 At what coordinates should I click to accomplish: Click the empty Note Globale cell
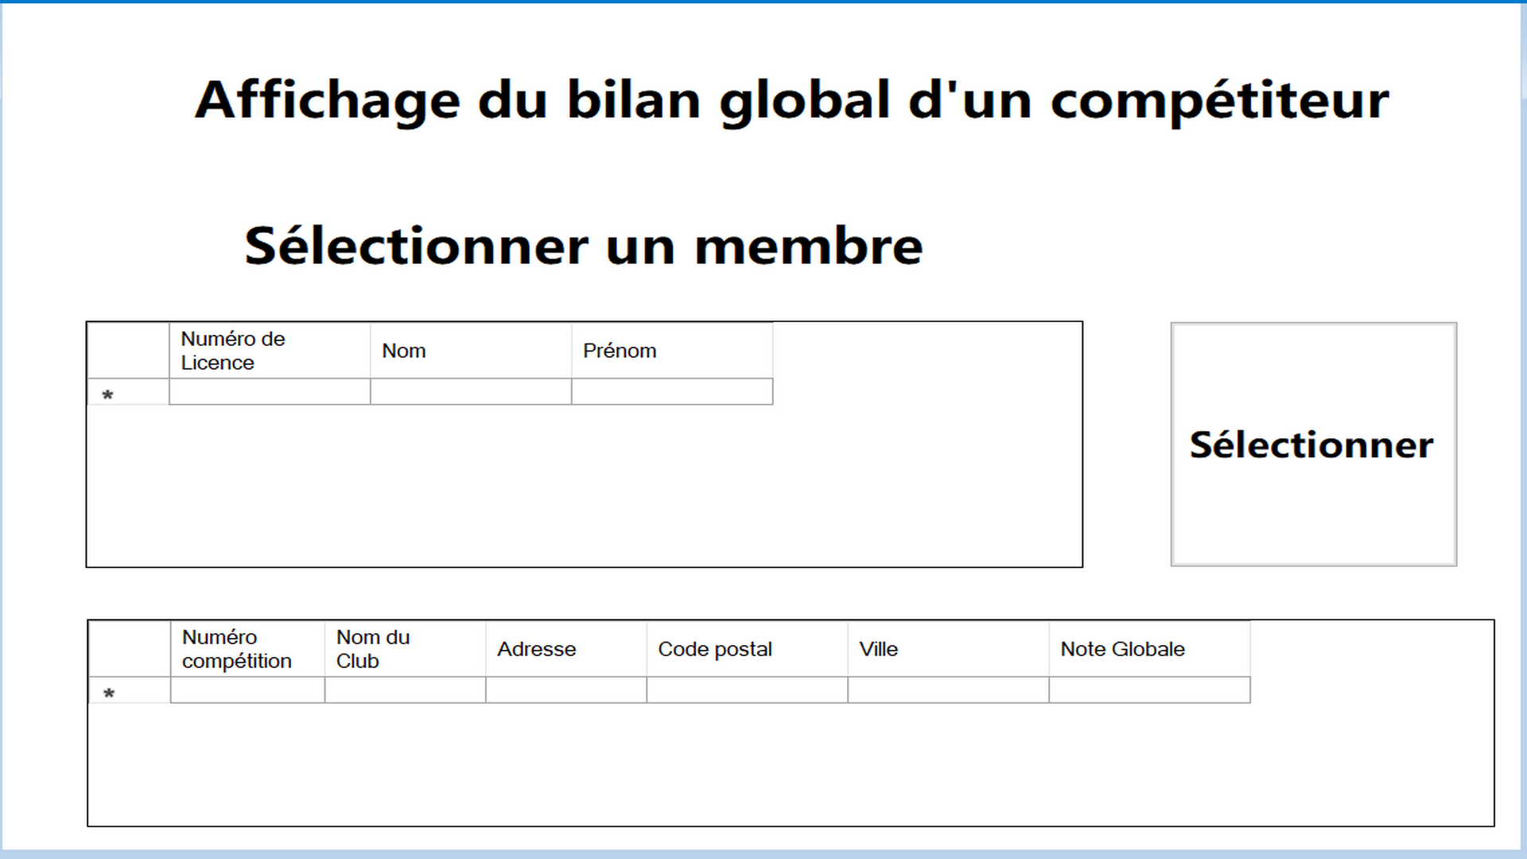tap(1148, 690)
